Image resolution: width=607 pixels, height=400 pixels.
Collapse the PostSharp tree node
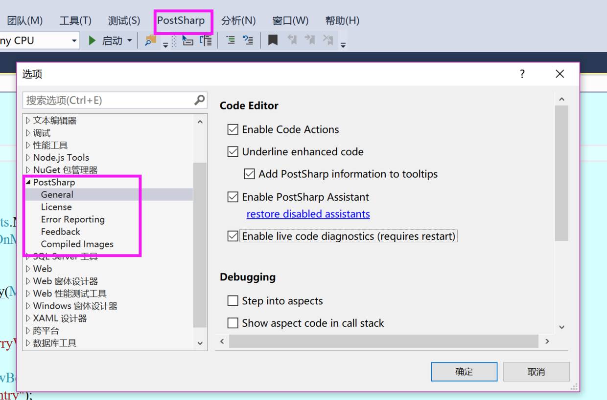[28, 182]
